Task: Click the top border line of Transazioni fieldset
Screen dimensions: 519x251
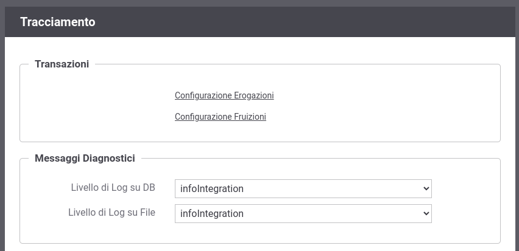Action: pos(298,64)
